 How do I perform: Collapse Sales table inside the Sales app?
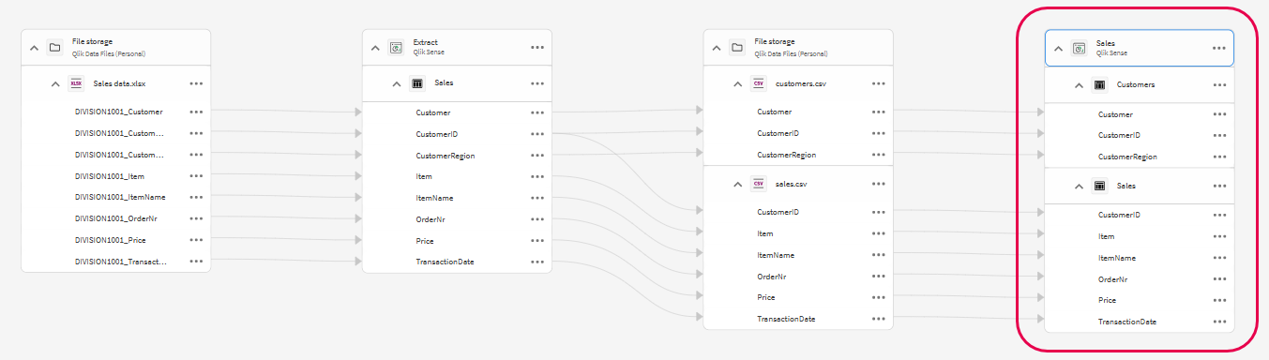point(1079,186)
